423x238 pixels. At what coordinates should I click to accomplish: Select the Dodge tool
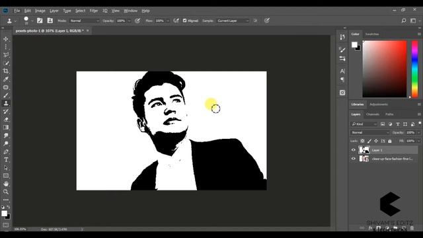(6, 143)
